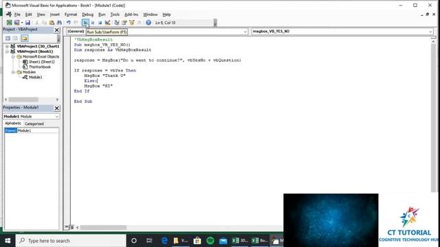This screenshot has width=440, height=247.
Task: Close the Properties - Module1 panel
Action: [57, 108]
